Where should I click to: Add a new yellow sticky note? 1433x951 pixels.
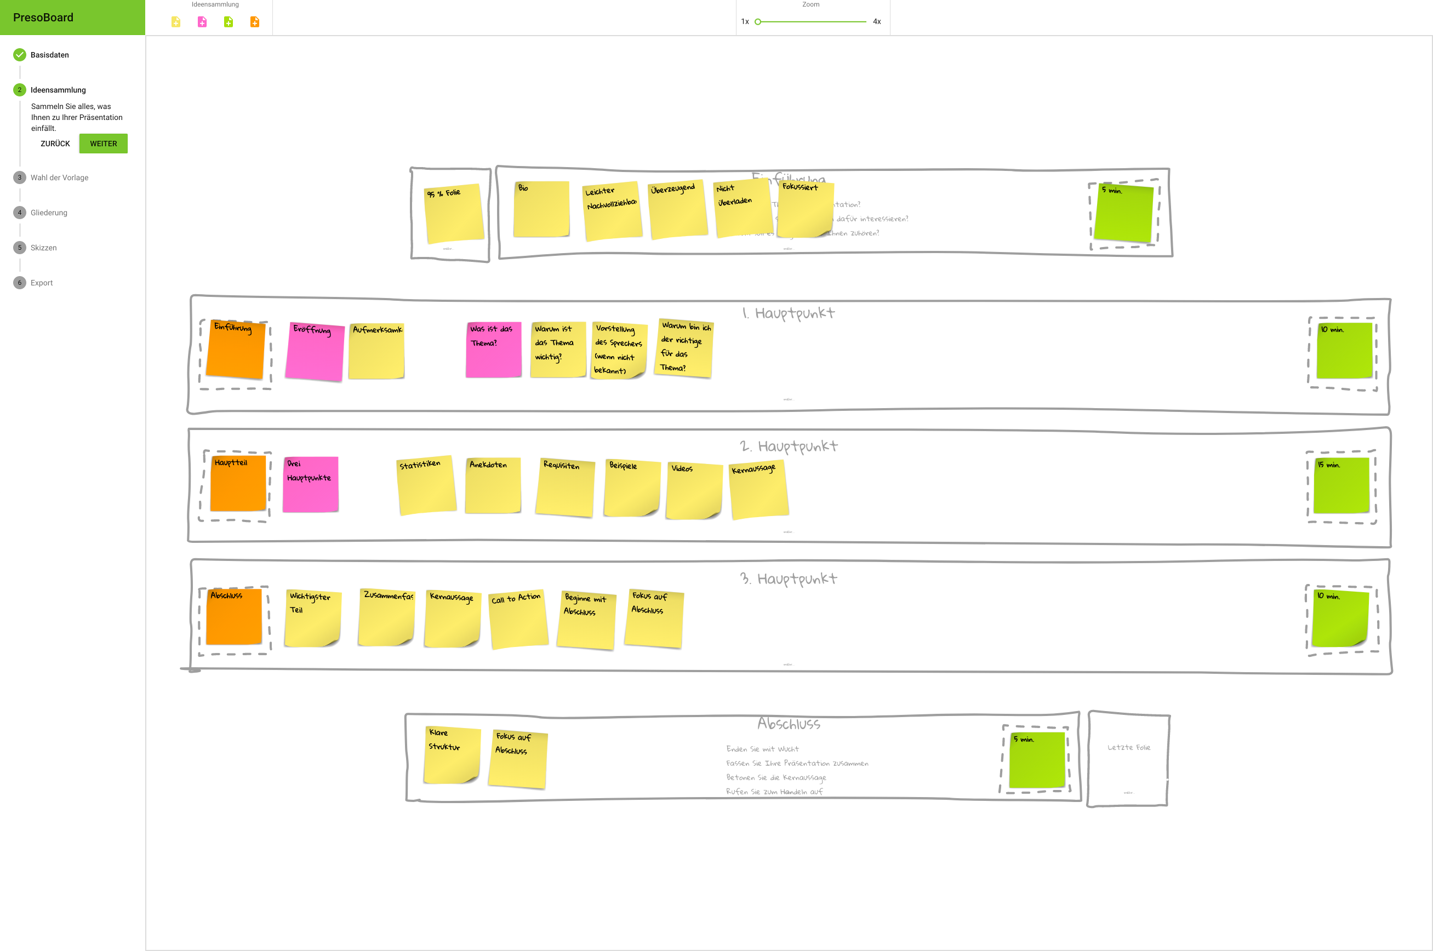coord(176,22)
